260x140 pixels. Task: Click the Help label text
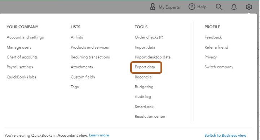(x=202, y=7)
